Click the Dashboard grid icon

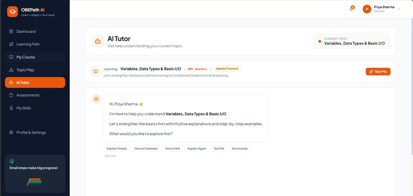click(11, 31)
